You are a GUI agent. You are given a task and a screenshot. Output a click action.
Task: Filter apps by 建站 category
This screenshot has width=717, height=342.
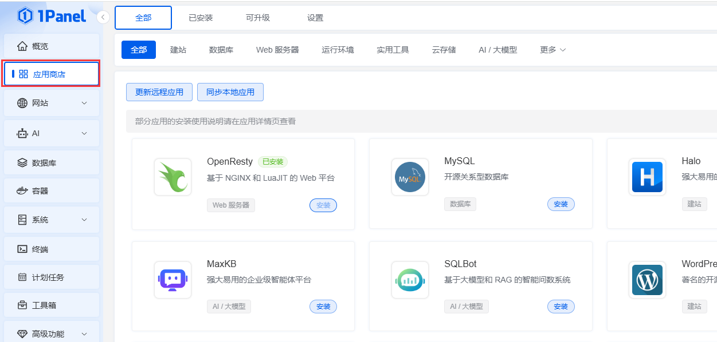tap(178, 50)
